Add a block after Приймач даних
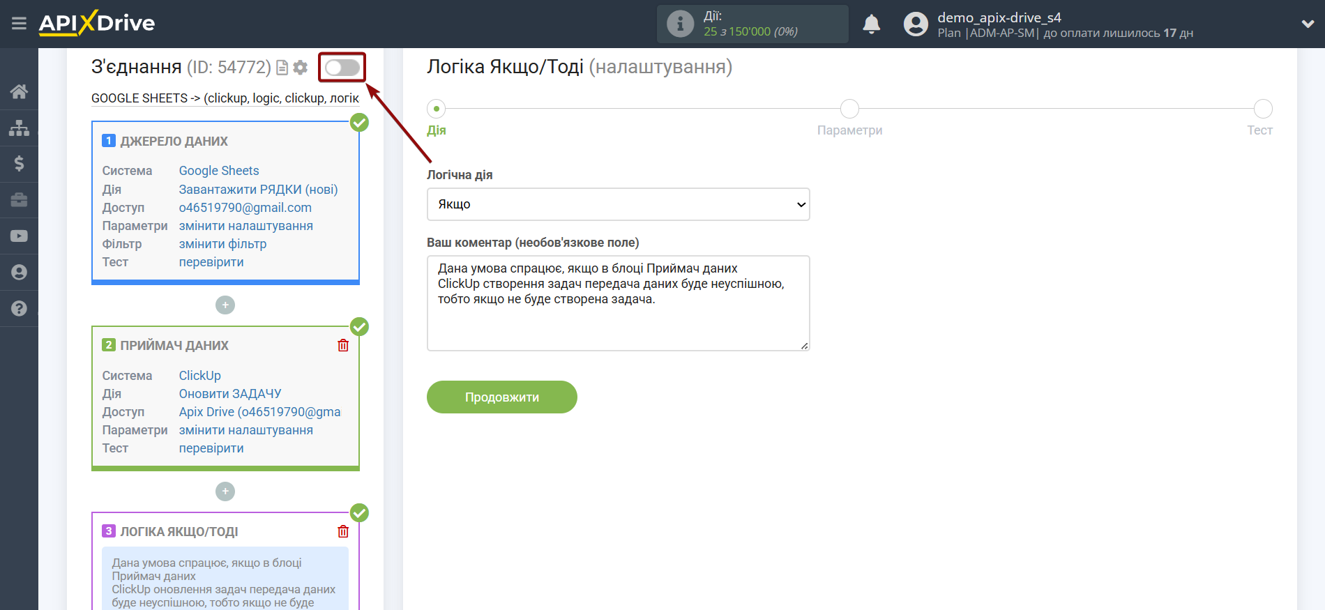 [225, 491]
